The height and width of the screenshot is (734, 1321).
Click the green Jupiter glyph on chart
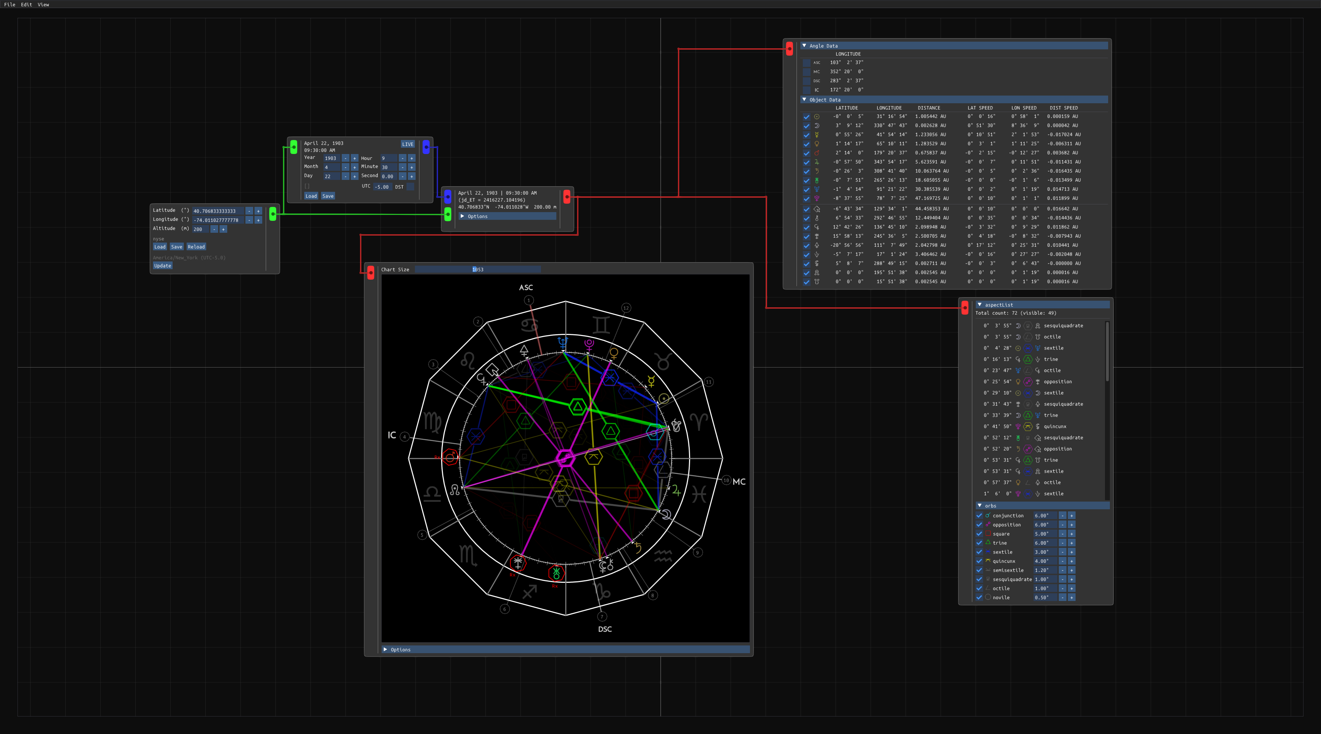pos(676,491)
